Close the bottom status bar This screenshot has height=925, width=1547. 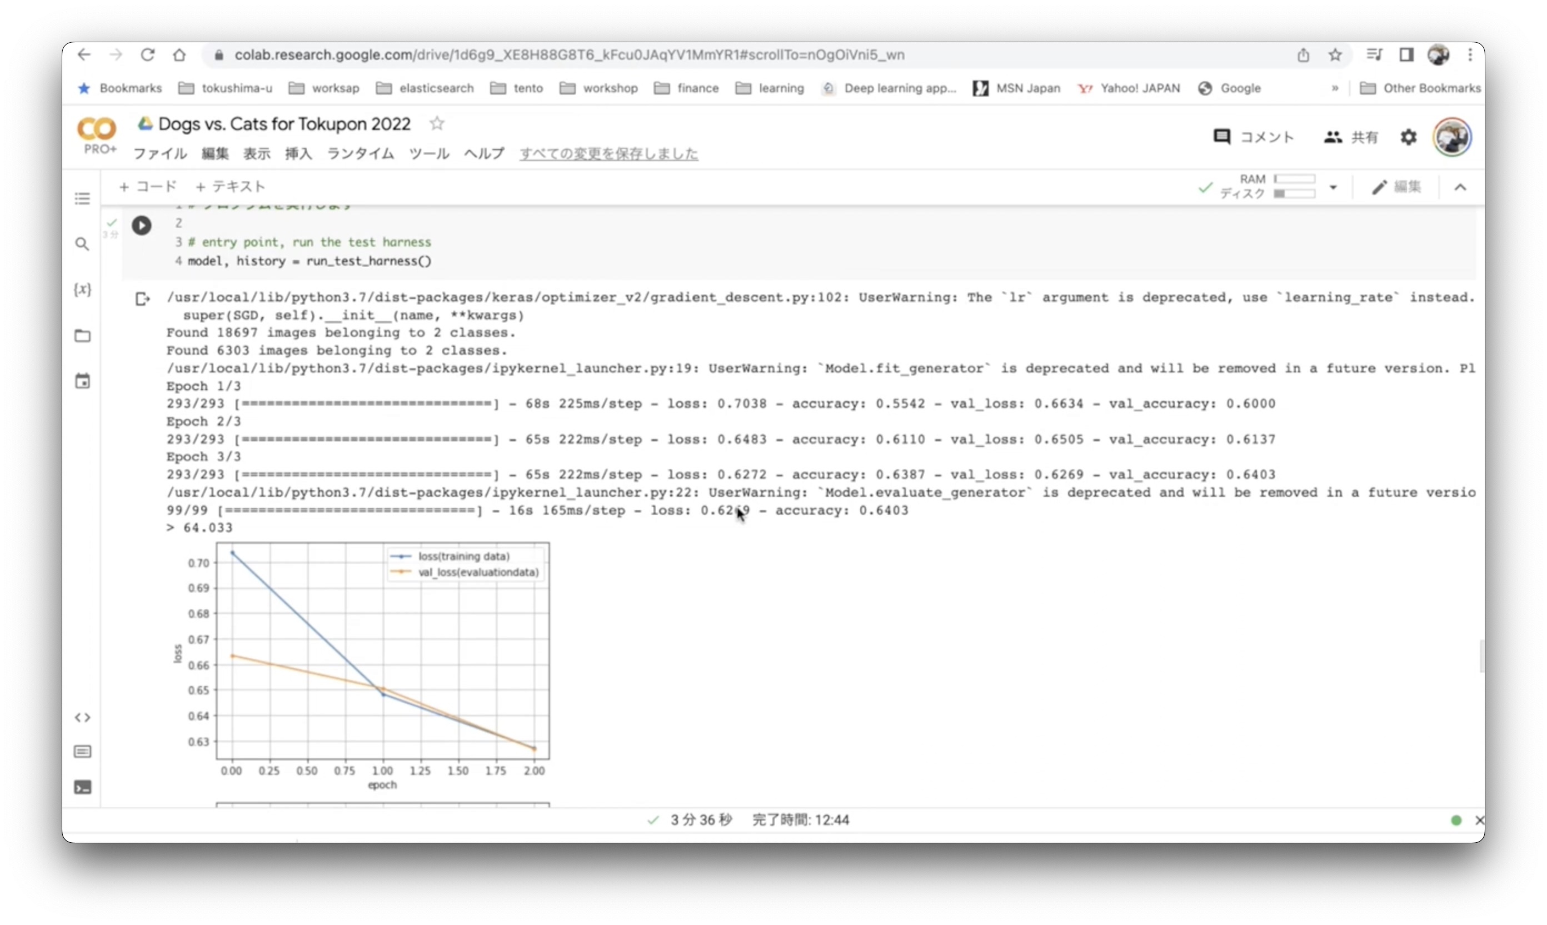click(1479, 820)
